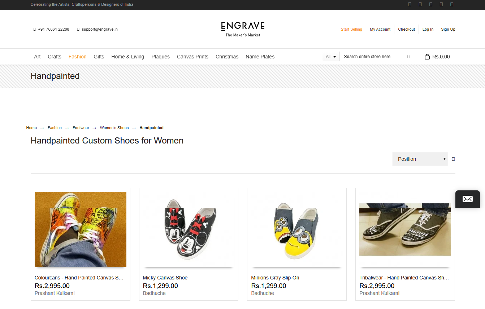This screenshot has height=309, width=485.
Task: Open the Engrave logo home link
Action: 243,29
